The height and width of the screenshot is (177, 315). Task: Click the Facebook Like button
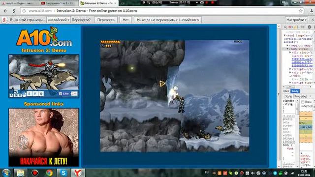point(64,93)
